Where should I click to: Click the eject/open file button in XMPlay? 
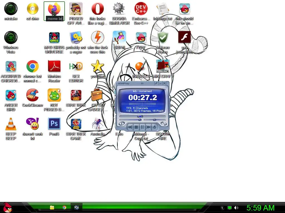[154, 127]
